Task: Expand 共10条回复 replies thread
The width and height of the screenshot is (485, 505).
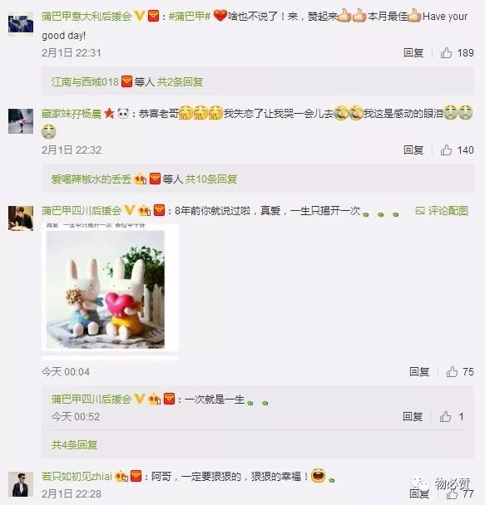Action: click(211, 179)
